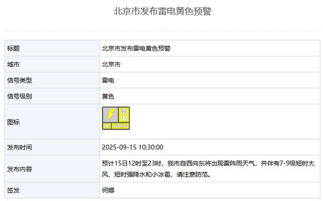Select the 城市 row label
323x201 pixels.
14,64
